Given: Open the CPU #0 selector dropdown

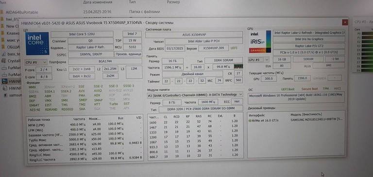Looking at the screenshot, I should 36,62.
